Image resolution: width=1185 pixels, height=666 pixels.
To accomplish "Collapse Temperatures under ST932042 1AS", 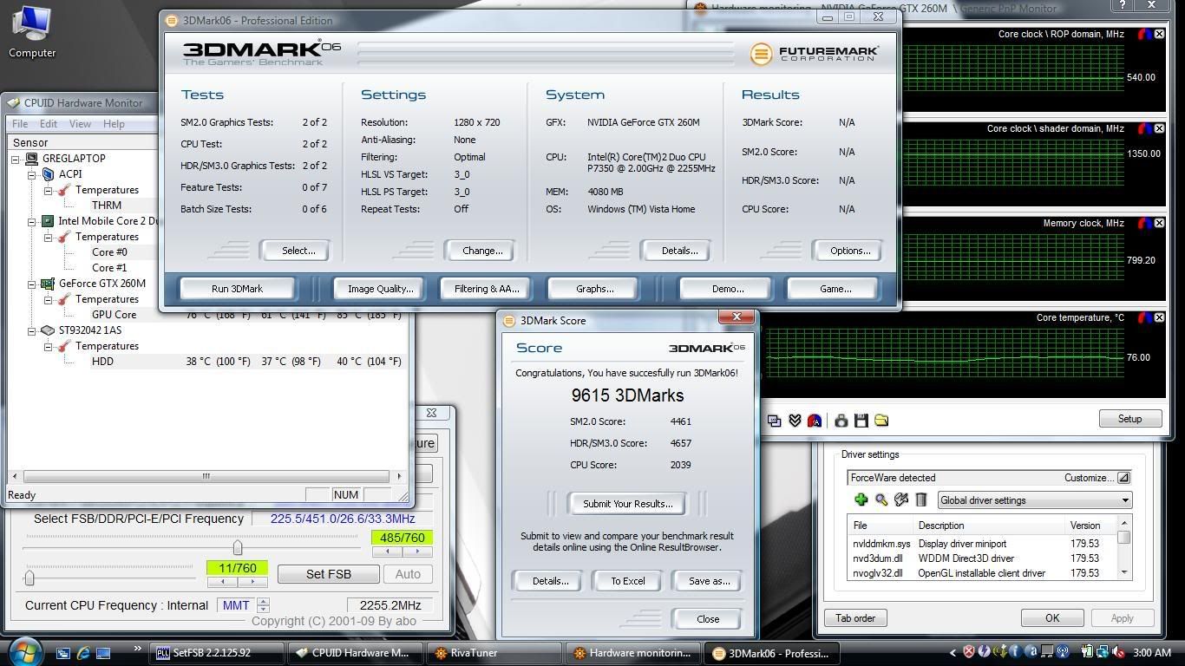I will (48, 346).
